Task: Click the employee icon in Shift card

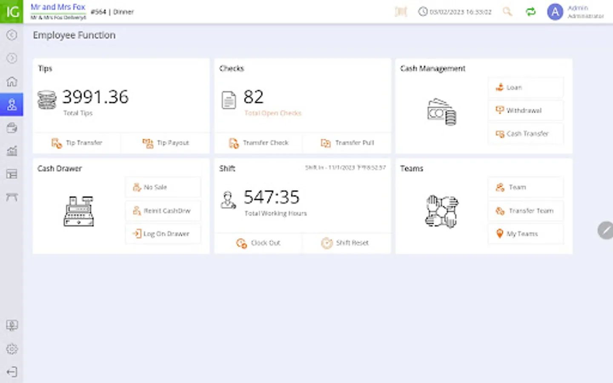Action: [x=228, y=200]
